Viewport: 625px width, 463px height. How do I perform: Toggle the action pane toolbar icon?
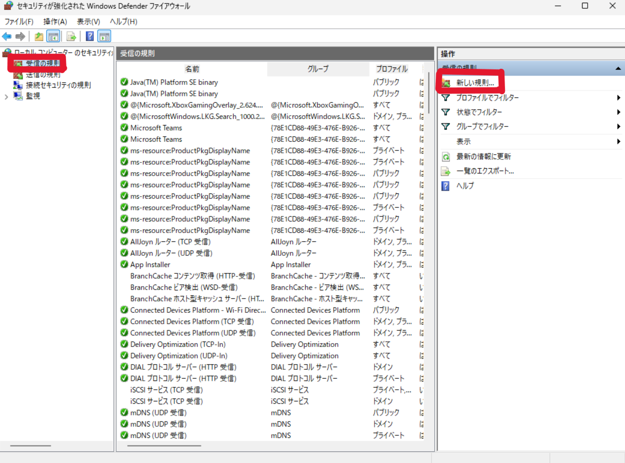pos(105,37)
